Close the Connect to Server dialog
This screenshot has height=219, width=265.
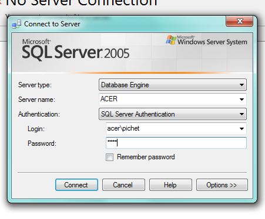[239, 21]
